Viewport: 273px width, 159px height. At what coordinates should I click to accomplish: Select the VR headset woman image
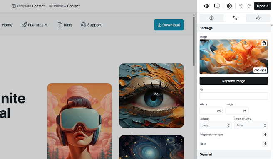(x=79, y=121)
